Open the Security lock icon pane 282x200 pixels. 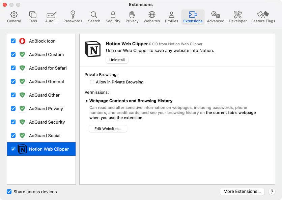click(x=113, y=17)
